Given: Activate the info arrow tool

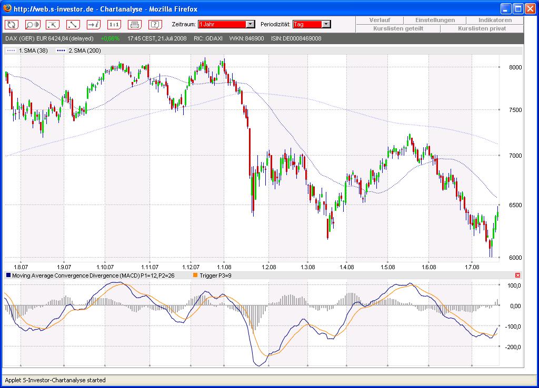Looking at the screenshot, I should click(94, 24).
